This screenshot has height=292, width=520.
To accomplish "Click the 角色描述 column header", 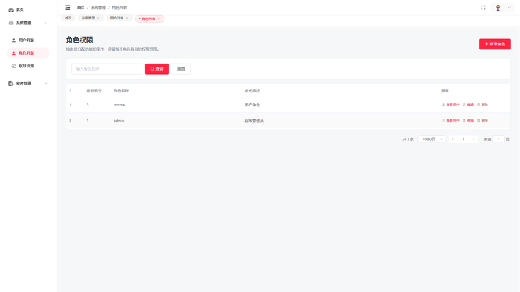I will point(252,91).
